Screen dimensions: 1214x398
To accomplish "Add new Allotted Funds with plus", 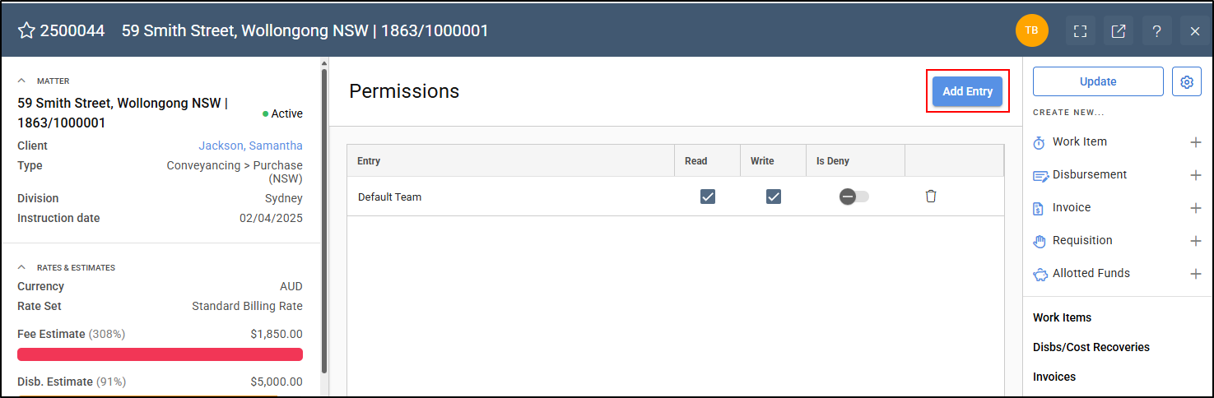I will 1195,274.
